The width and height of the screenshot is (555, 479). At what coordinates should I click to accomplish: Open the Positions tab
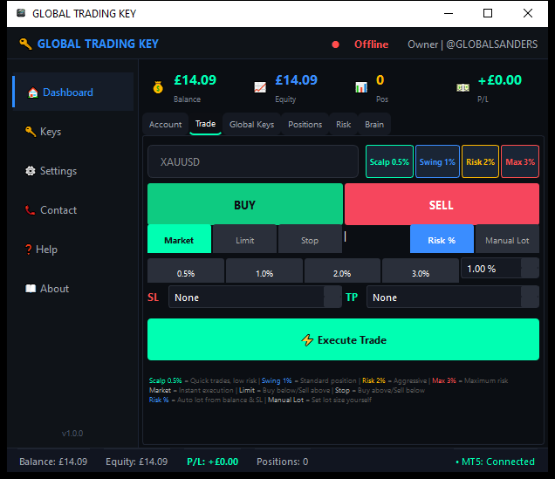tap(305, 125)
